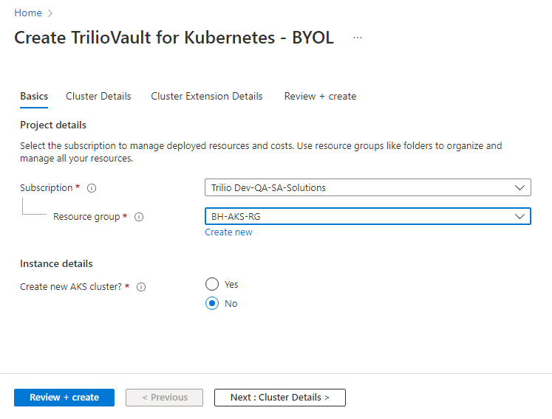The width and height of the screenshot is (552, 419).
Task: Open the Cluster Details tab
Action: (x=98, y=96)
